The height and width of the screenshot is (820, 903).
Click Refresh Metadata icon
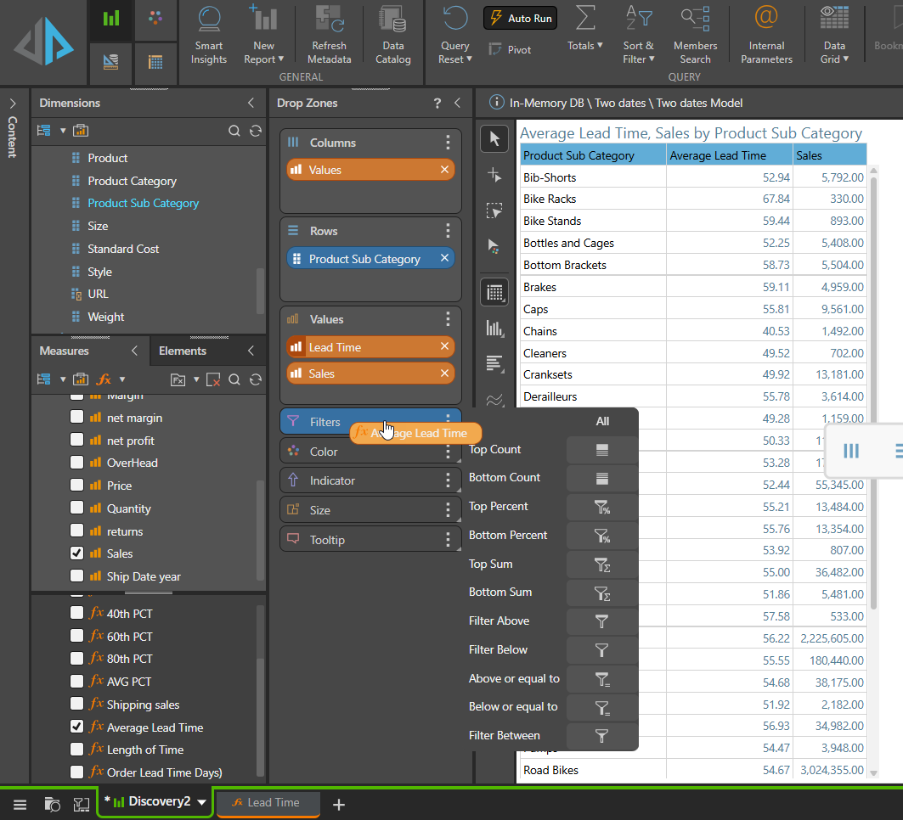[329, 19]
